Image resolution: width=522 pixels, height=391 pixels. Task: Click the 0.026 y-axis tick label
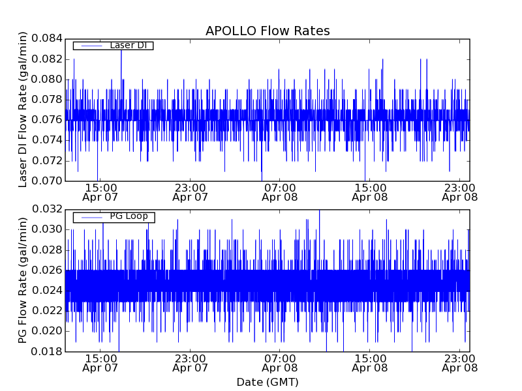[x=47, y=270]
